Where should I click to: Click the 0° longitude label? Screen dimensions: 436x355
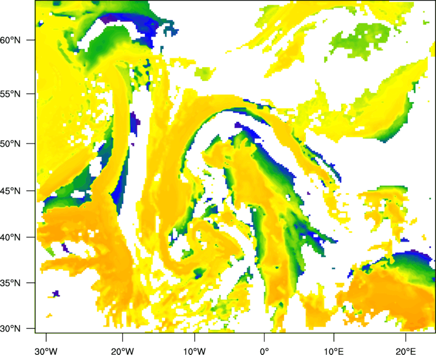pyautogui.click(x=264, y=351)
